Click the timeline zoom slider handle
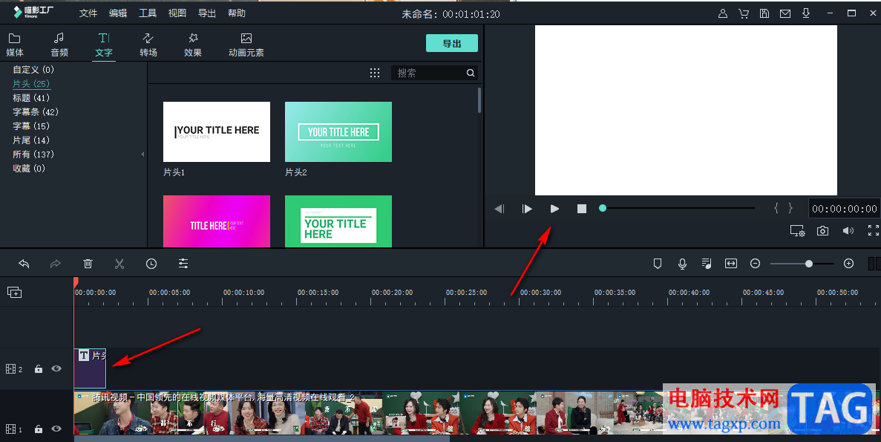The height and width of the screenshot is (442, 881). pos(808,263)
